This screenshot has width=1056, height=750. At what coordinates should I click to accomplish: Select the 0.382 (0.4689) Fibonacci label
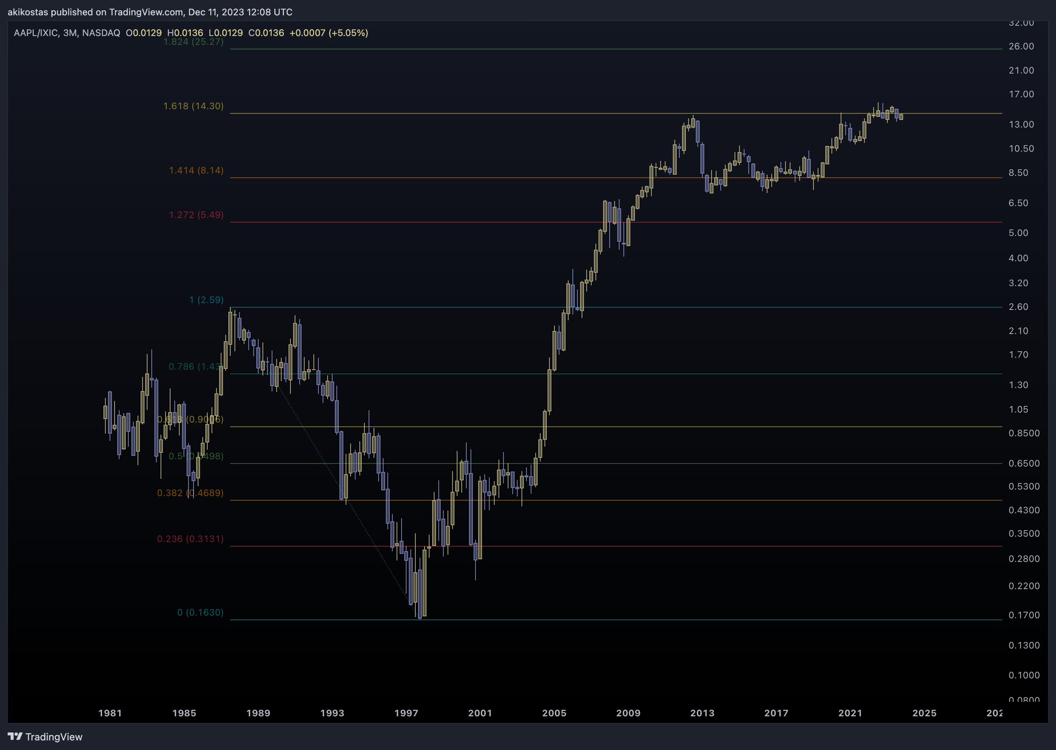[190, 493]
